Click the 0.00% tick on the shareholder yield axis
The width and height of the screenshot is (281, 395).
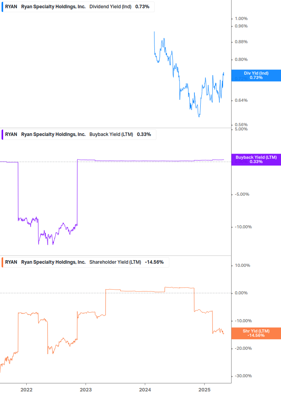pos(241,293)
